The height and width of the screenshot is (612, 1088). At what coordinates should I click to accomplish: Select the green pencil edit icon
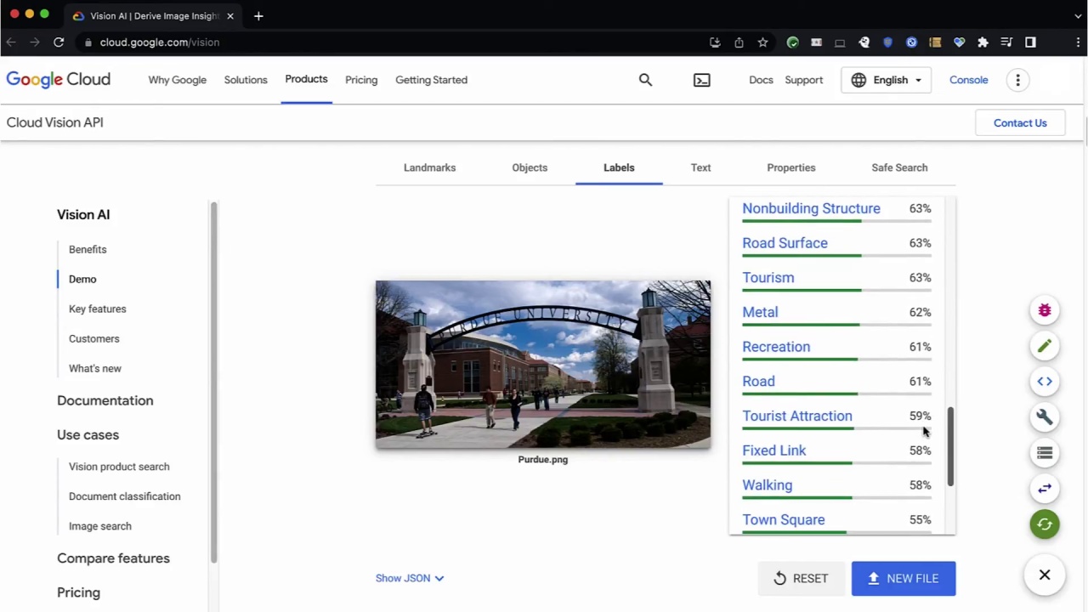[x=1045, y=346]
